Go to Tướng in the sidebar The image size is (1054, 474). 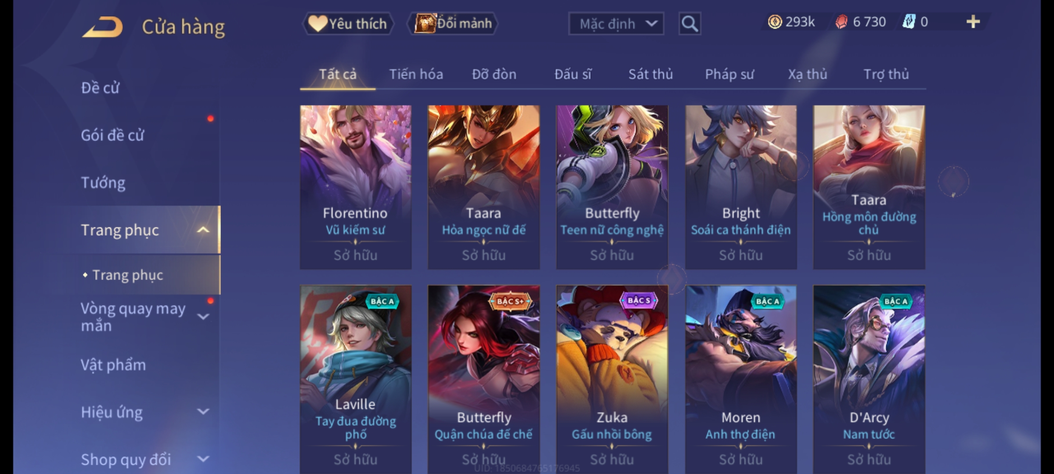(x=103, y=183)
